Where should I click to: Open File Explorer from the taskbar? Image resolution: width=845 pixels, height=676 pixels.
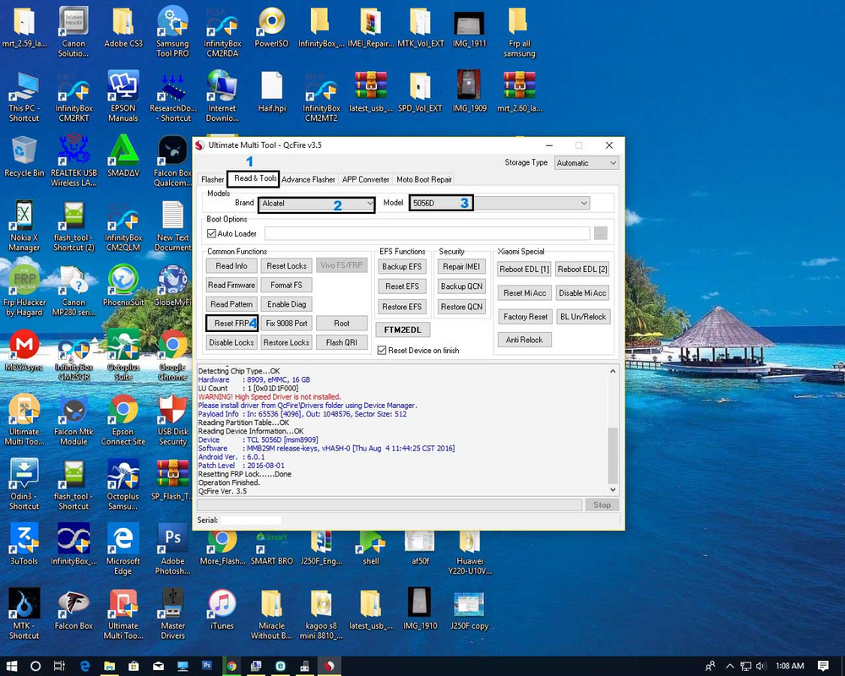109,667
